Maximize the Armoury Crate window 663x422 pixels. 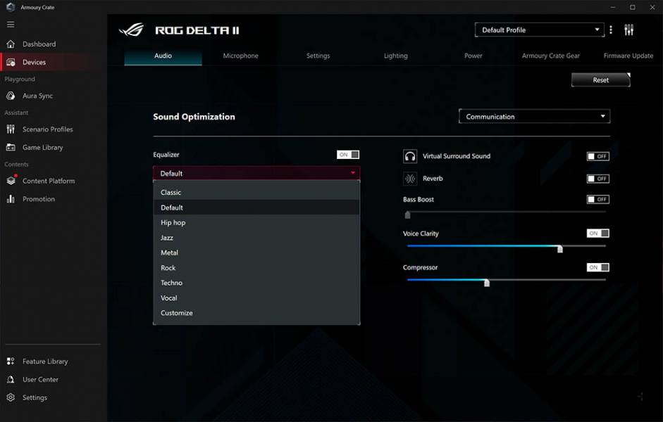click(633, 7)
